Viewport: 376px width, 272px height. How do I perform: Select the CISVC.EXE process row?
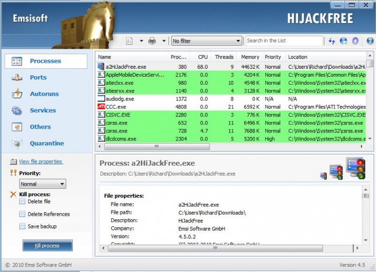pyautogui.click(x=232, y=115)
